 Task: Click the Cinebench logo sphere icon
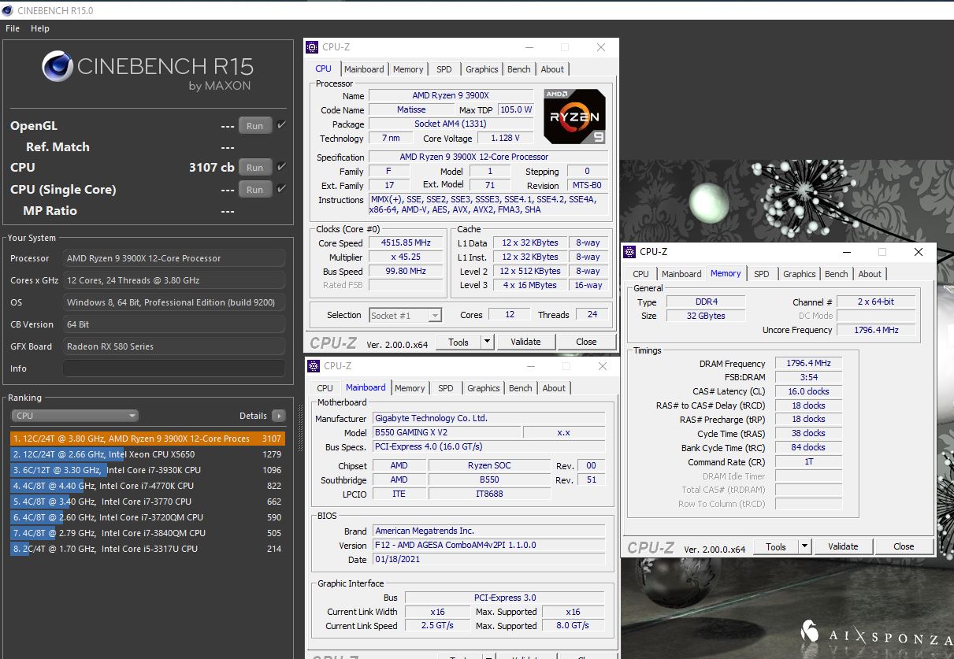tap(58, 66)
